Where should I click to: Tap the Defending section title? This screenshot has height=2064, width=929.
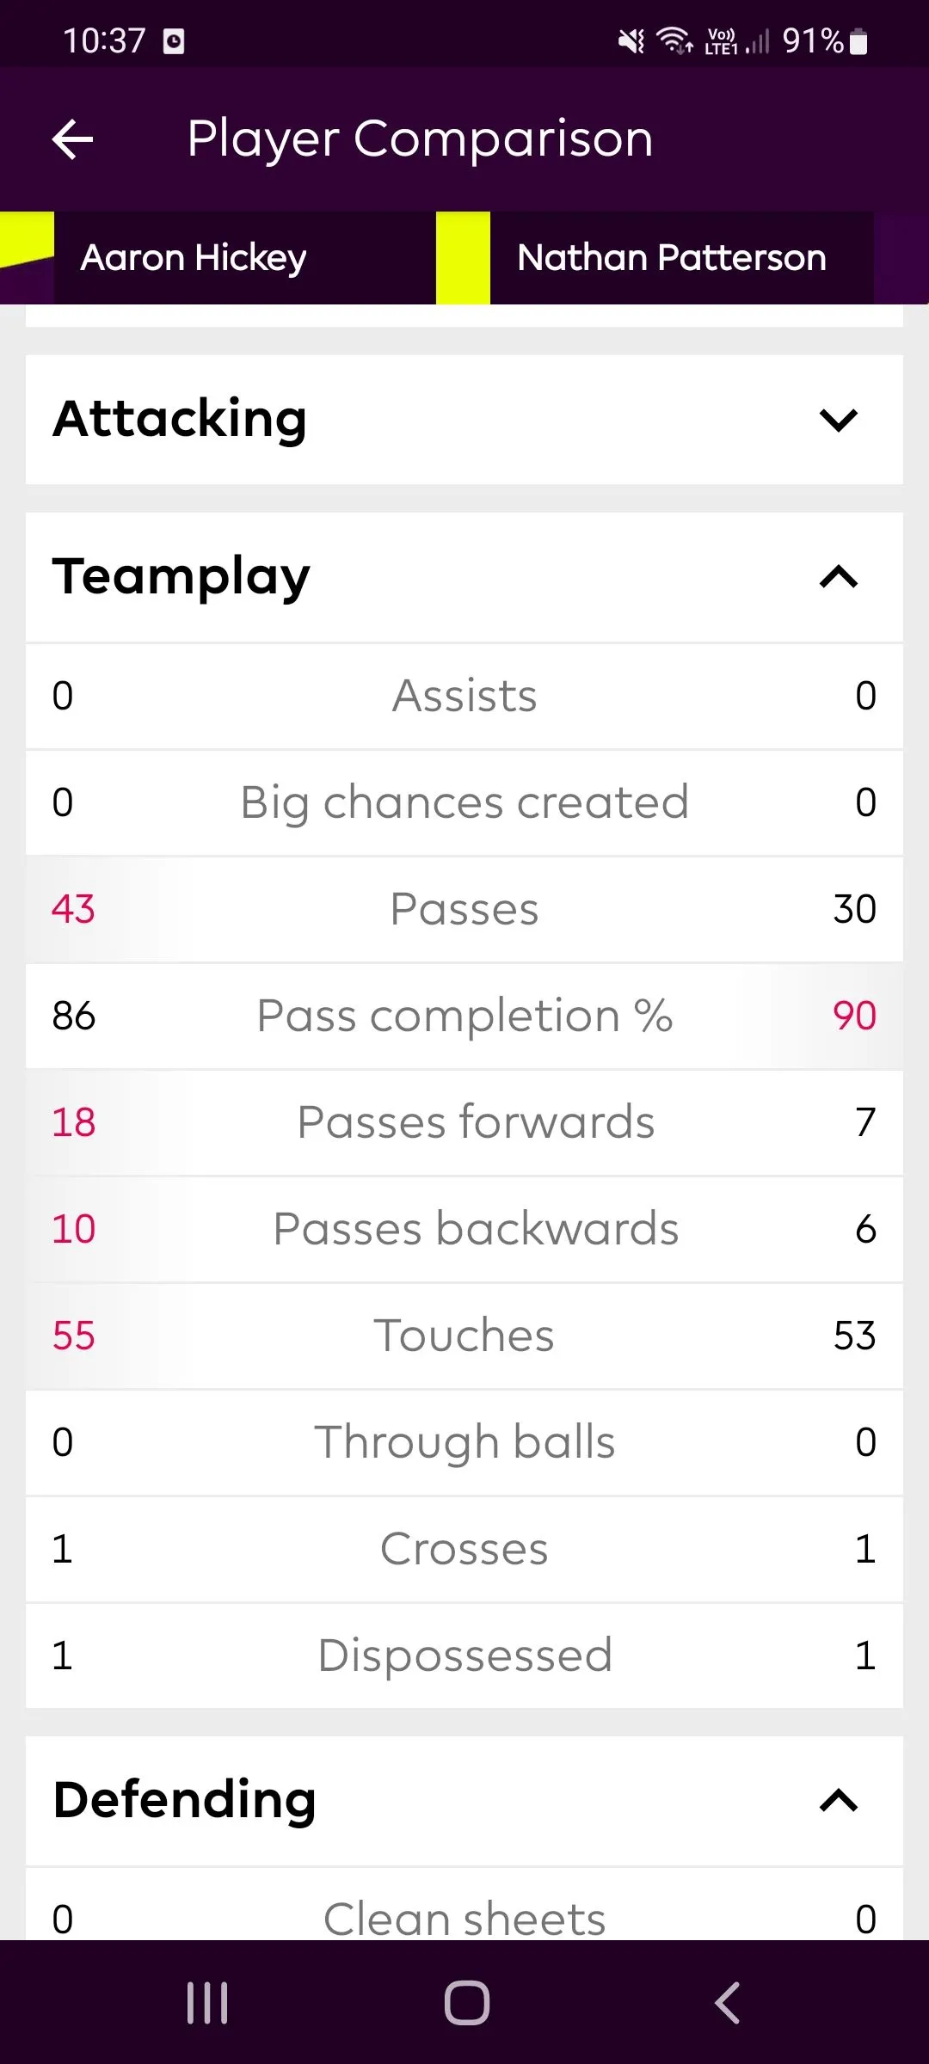click(185, 1799)
